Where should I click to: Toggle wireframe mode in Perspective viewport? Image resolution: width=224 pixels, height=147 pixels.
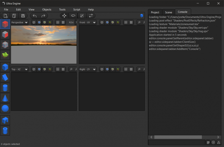click(x=34, y=22)
